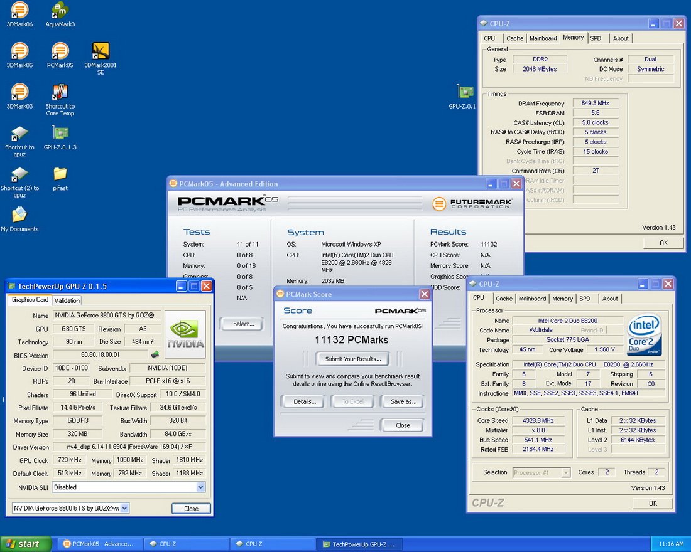Click the PCMark Score dialog title icon

pyautogui.click(x=280, y=294)
